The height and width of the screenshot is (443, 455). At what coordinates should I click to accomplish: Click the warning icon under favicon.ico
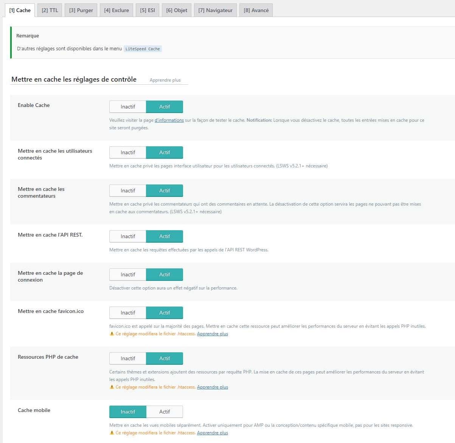[x=112, y=334]
